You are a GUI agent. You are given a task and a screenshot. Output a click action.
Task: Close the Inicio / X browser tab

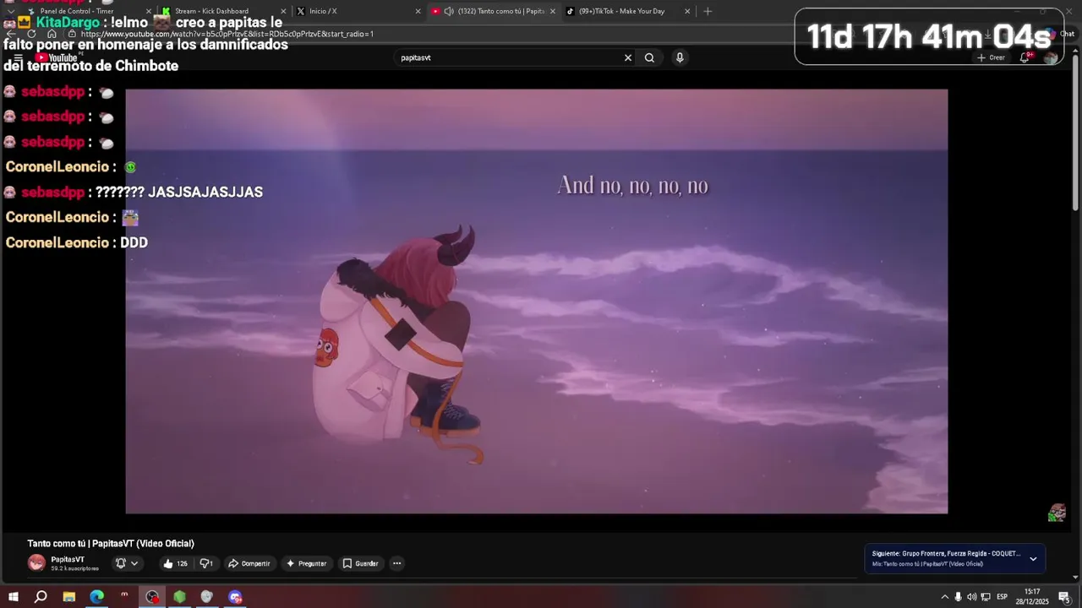pos(418,11)
